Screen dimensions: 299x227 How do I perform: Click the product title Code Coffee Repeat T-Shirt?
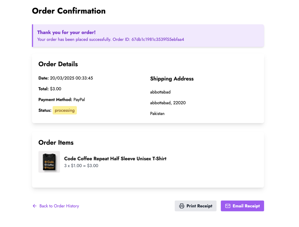115,159
